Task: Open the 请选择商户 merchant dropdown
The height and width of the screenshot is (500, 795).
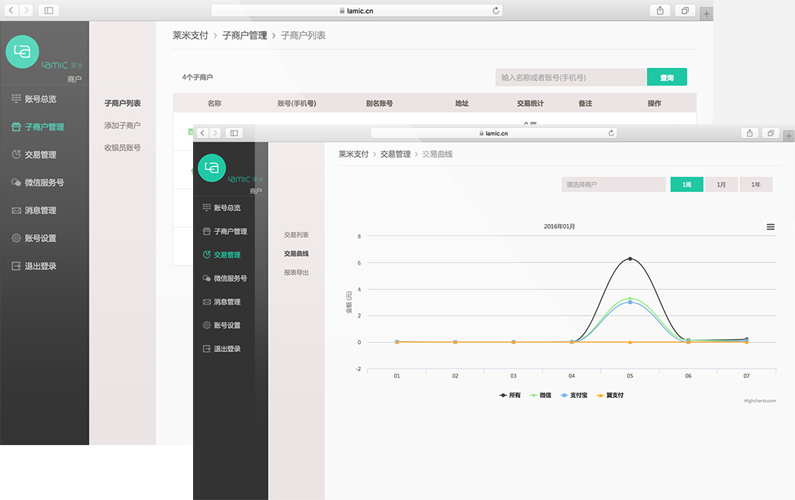Action: [613, 184]
